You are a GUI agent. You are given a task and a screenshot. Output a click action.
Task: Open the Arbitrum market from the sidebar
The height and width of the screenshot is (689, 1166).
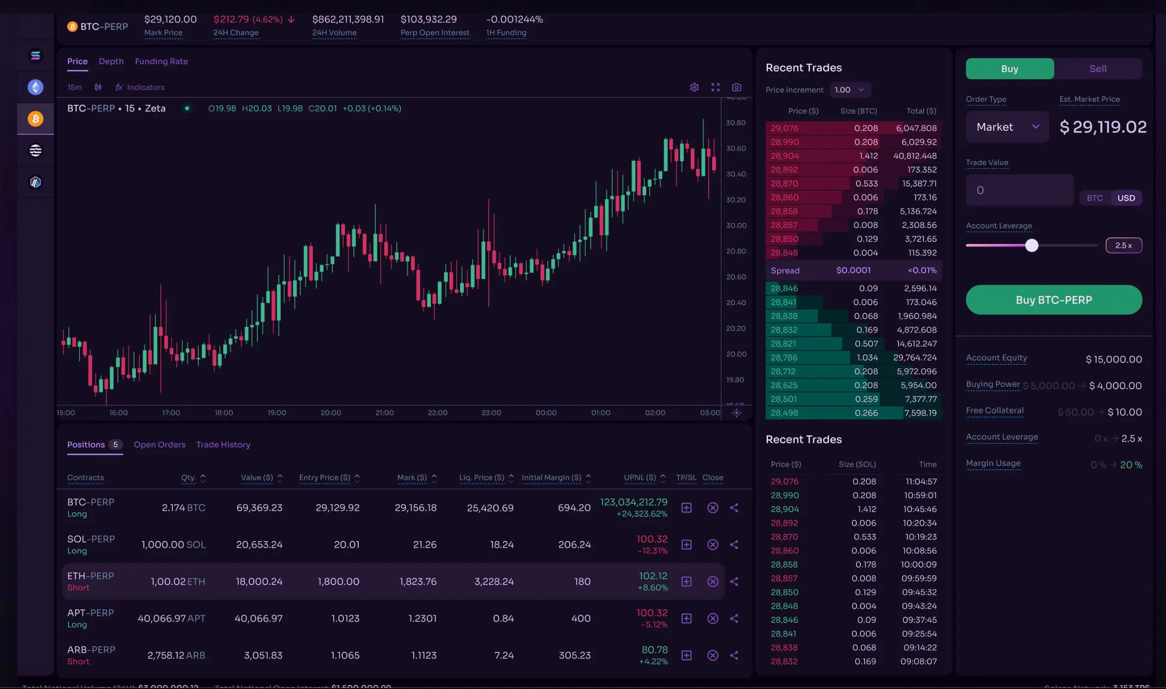[35, 182]
